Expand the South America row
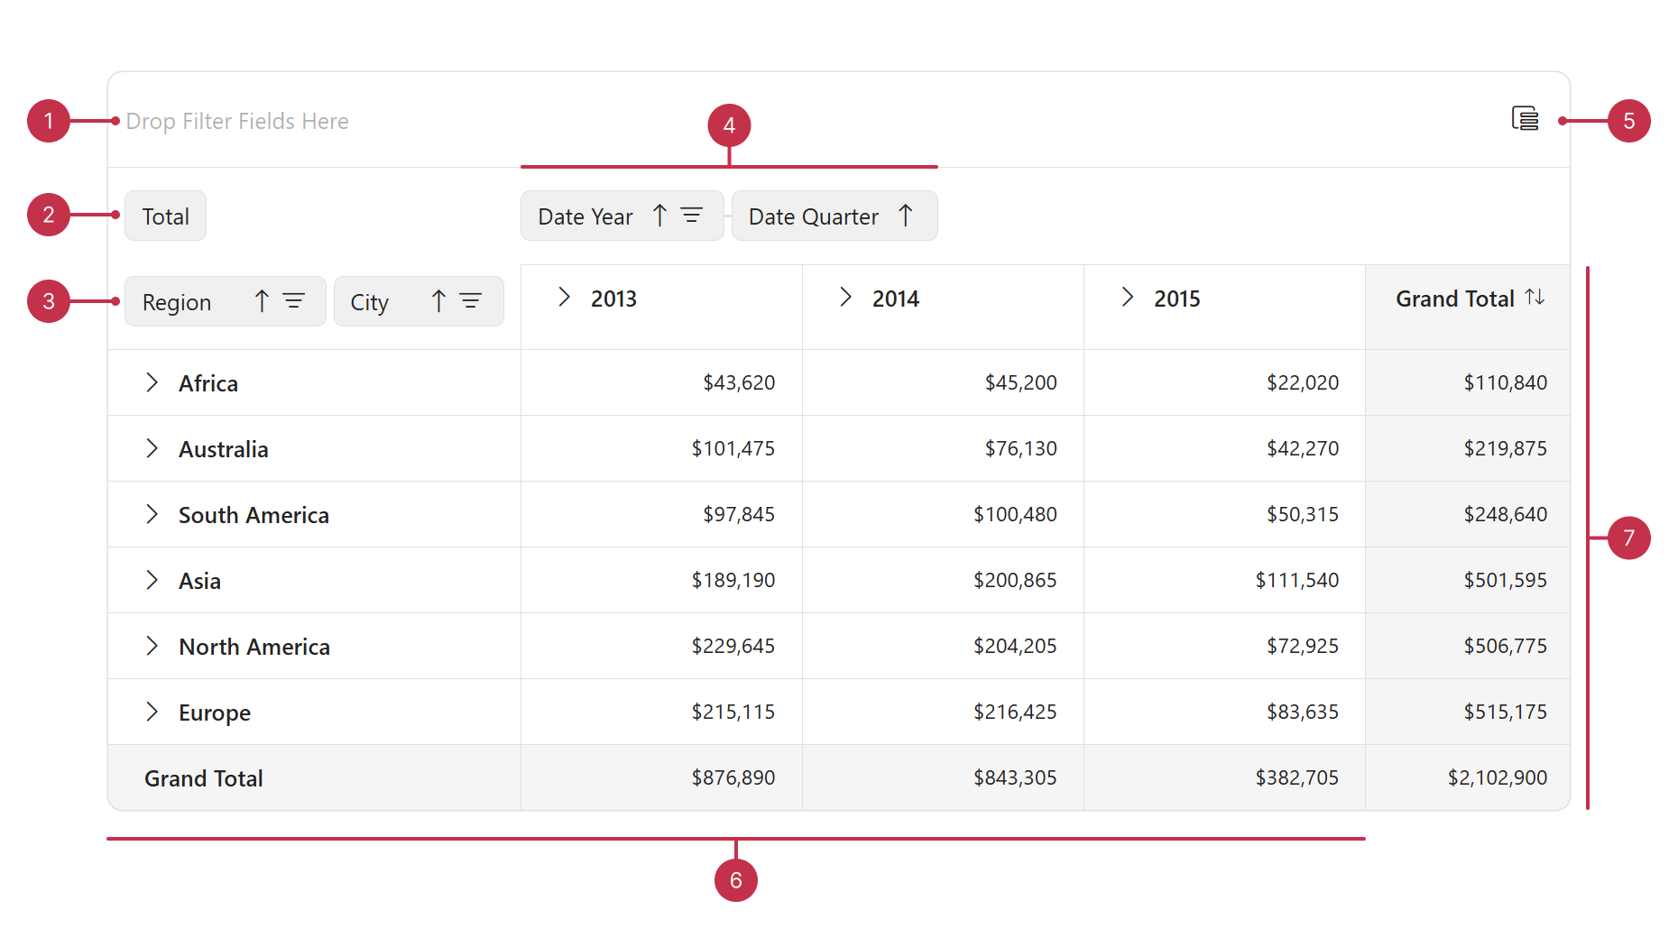 pos(152,515)
